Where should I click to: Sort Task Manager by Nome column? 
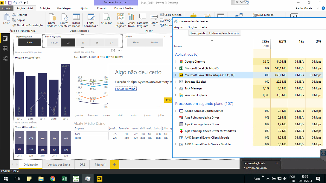213,43
